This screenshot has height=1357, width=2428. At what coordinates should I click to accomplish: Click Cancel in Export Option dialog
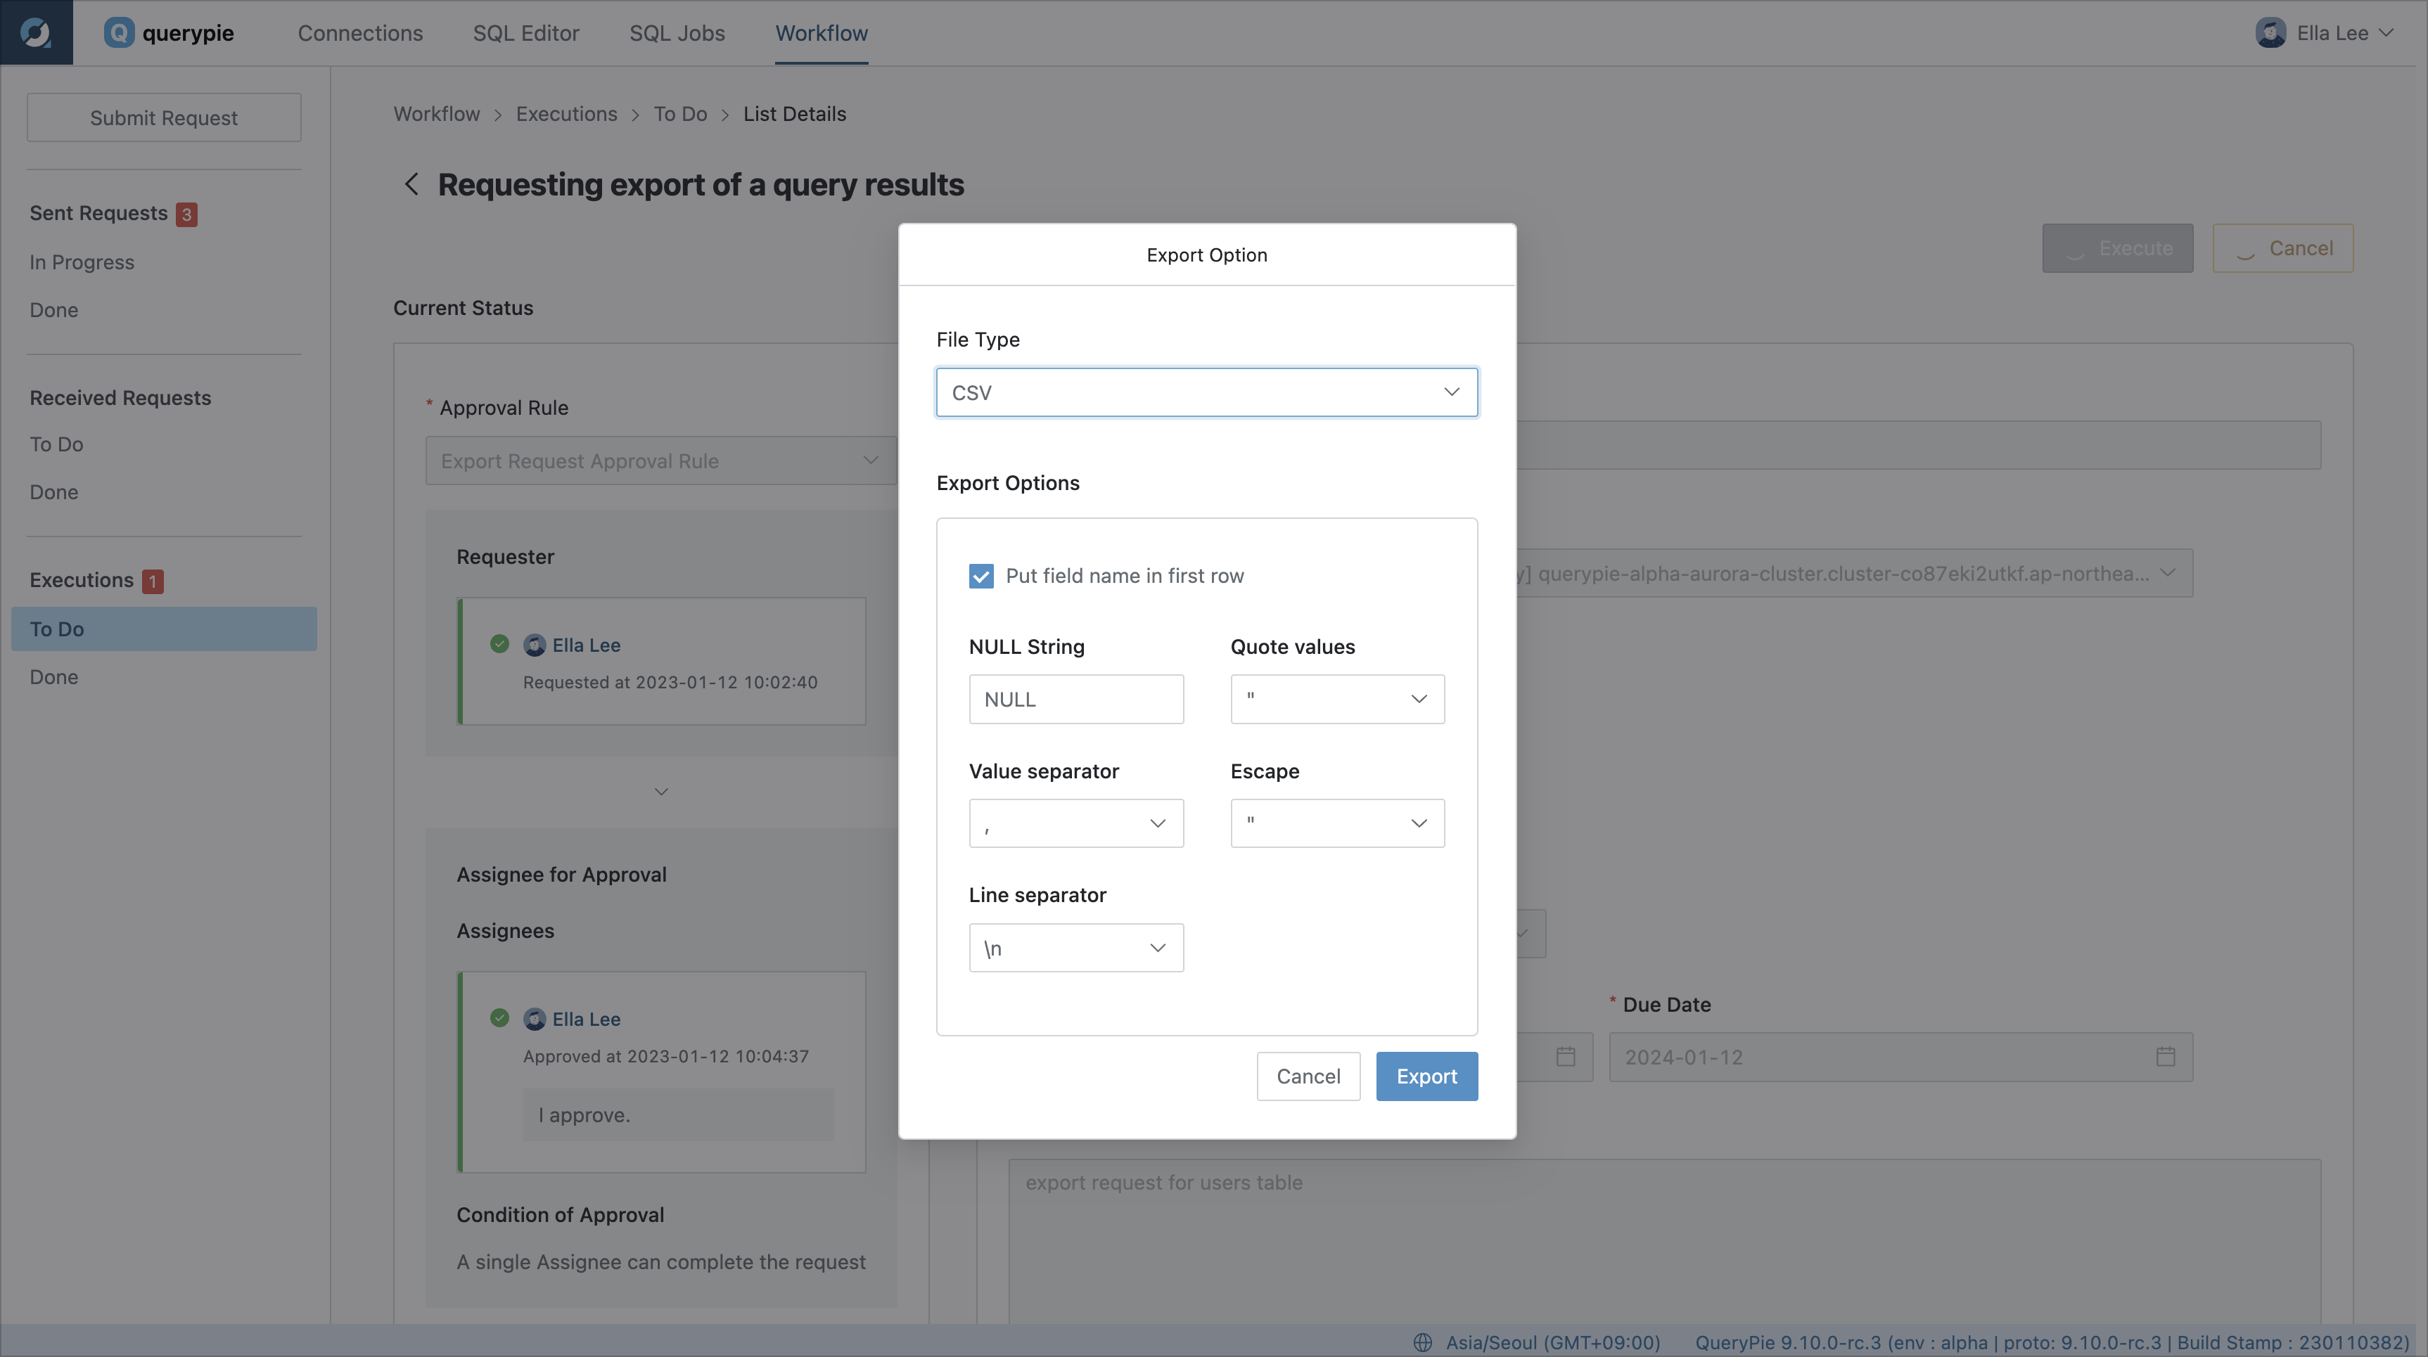pos(1308,1076)
